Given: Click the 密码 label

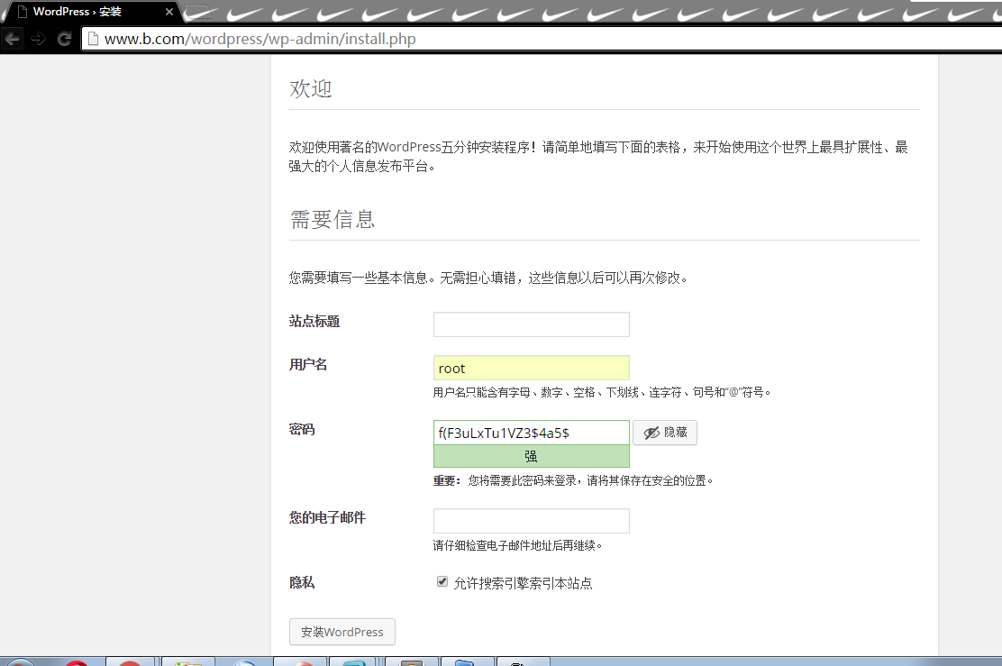Looking at the screenshot, I should [x=302, y=430].
